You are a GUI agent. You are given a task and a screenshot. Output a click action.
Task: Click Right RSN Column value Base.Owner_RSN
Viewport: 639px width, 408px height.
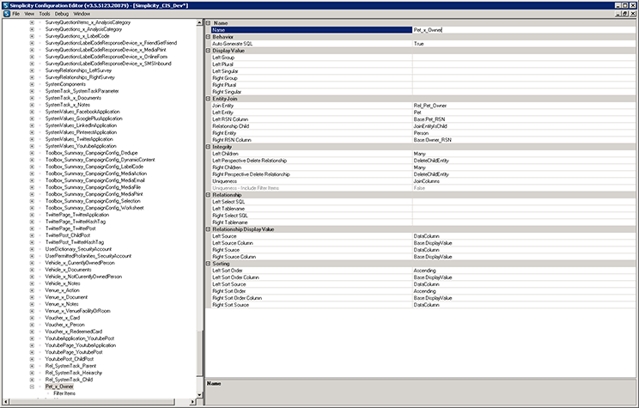[x=432, y=140]
